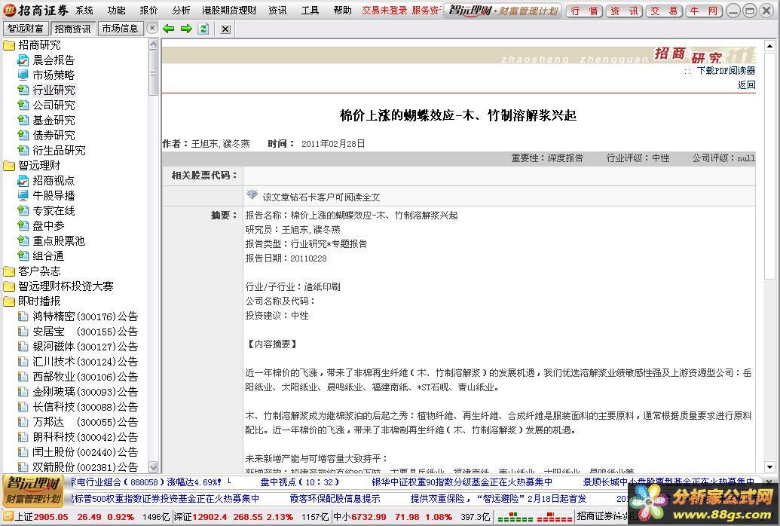The image size is (780, 526).
Task: Click down arrow of article scrollbar
Action: pyautogui.click(x=769, y=466)
